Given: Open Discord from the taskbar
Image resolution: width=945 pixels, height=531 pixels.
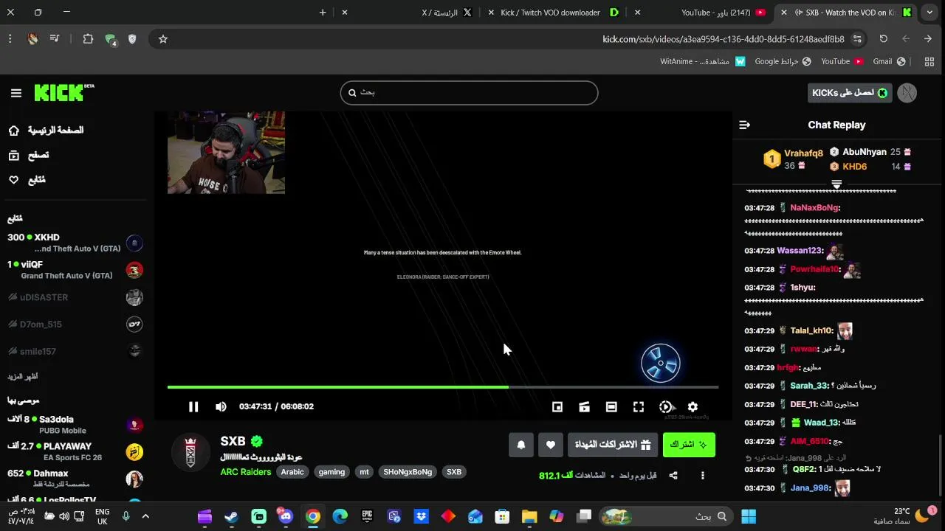Looking at the screenshot, I should (x=286, y=516).
